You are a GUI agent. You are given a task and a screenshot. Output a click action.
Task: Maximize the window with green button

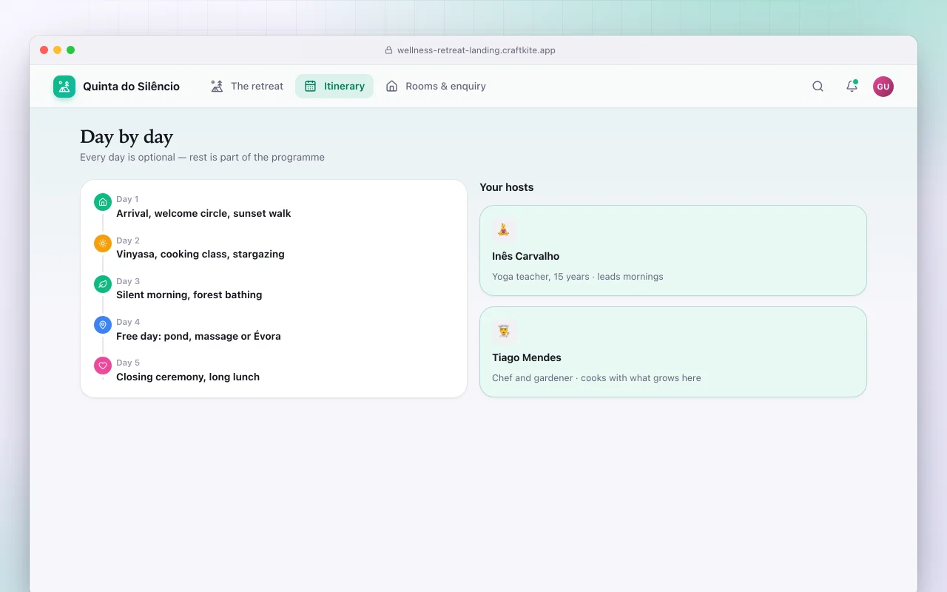[71, 50]
